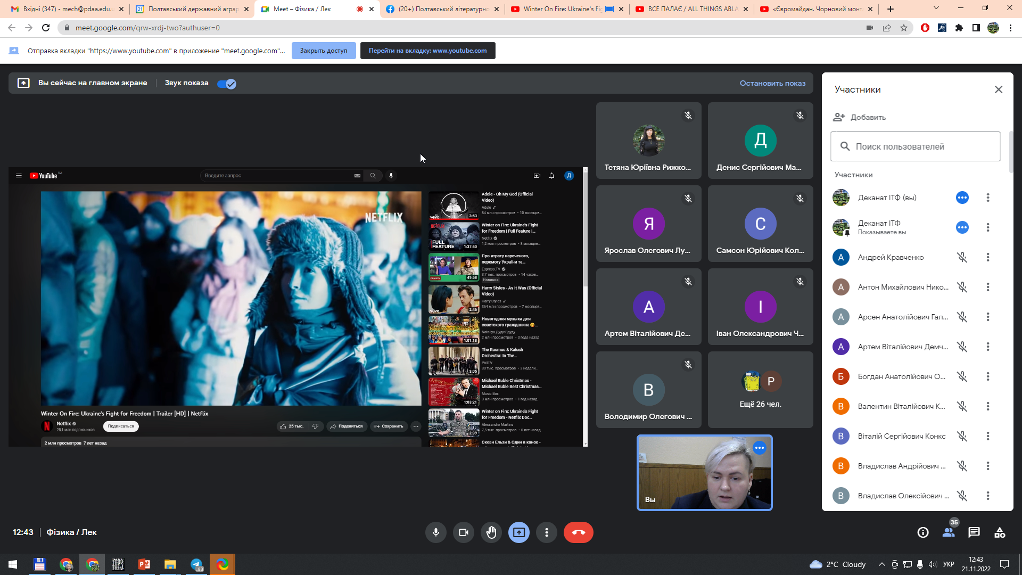This screenshot has height=575, width=1022.
Task: Mute Валентин Віталійович in participants list
Action: point(962,406)
